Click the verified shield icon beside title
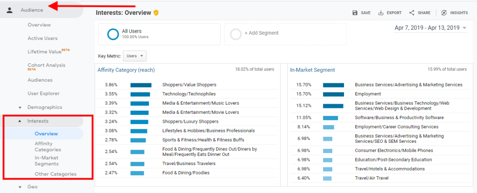The width and height of the screenshot is (477, 193). 156,13
